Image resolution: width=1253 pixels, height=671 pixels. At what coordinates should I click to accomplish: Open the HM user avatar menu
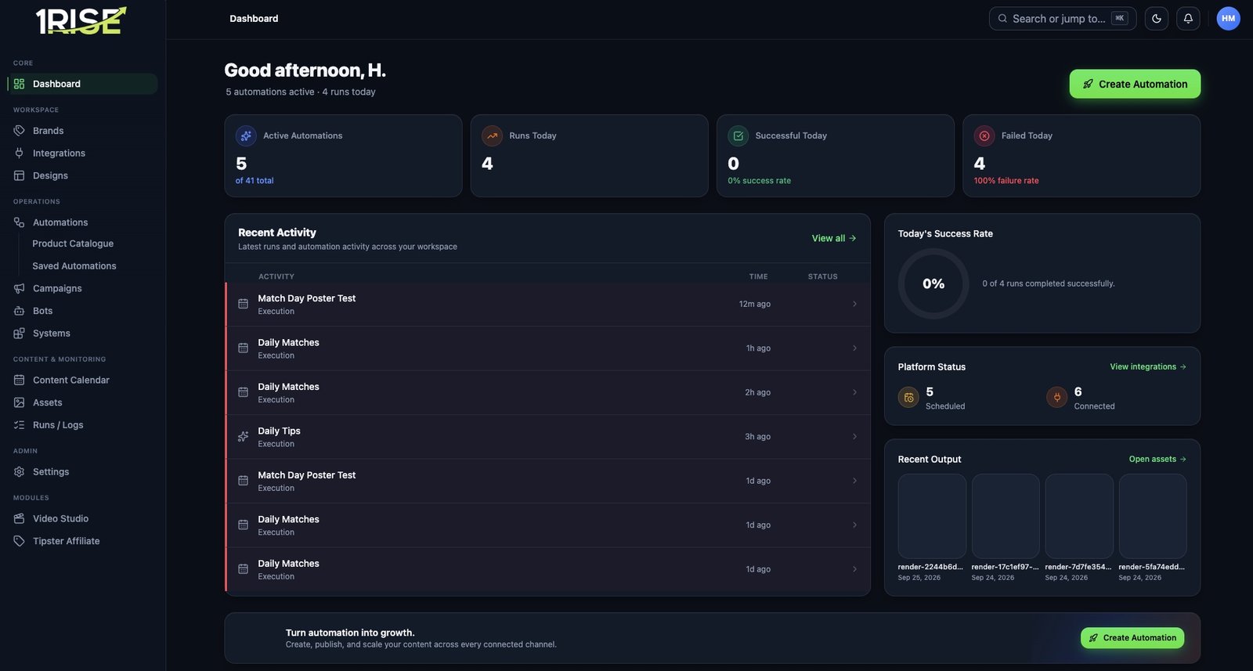point(1228,19)
